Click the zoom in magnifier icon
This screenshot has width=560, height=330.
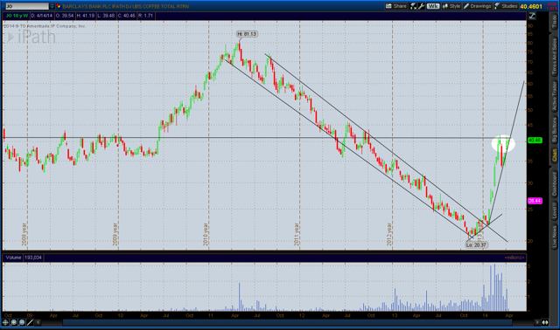pos(14,322)
